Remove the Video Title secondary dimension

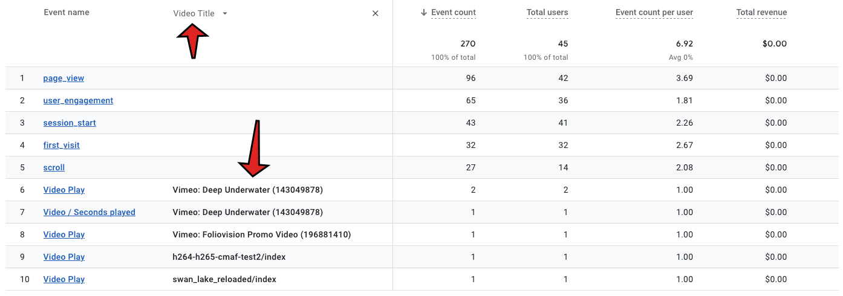click(x=375, y=13)
